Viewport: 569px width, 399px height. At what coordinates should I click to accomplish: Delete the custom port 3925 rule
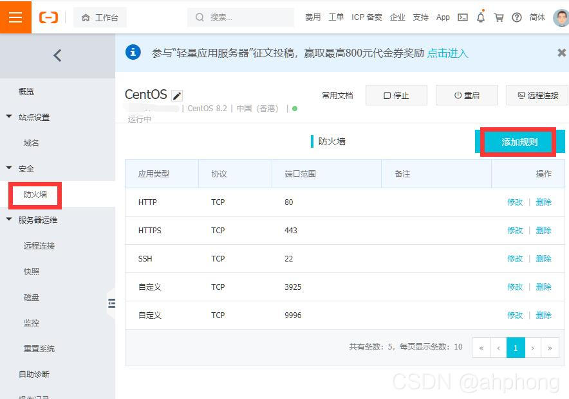coord(543,287)
